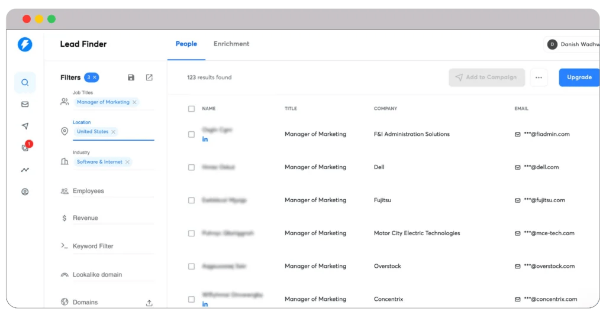Open the sidebar icon with red notification badge

25,148
